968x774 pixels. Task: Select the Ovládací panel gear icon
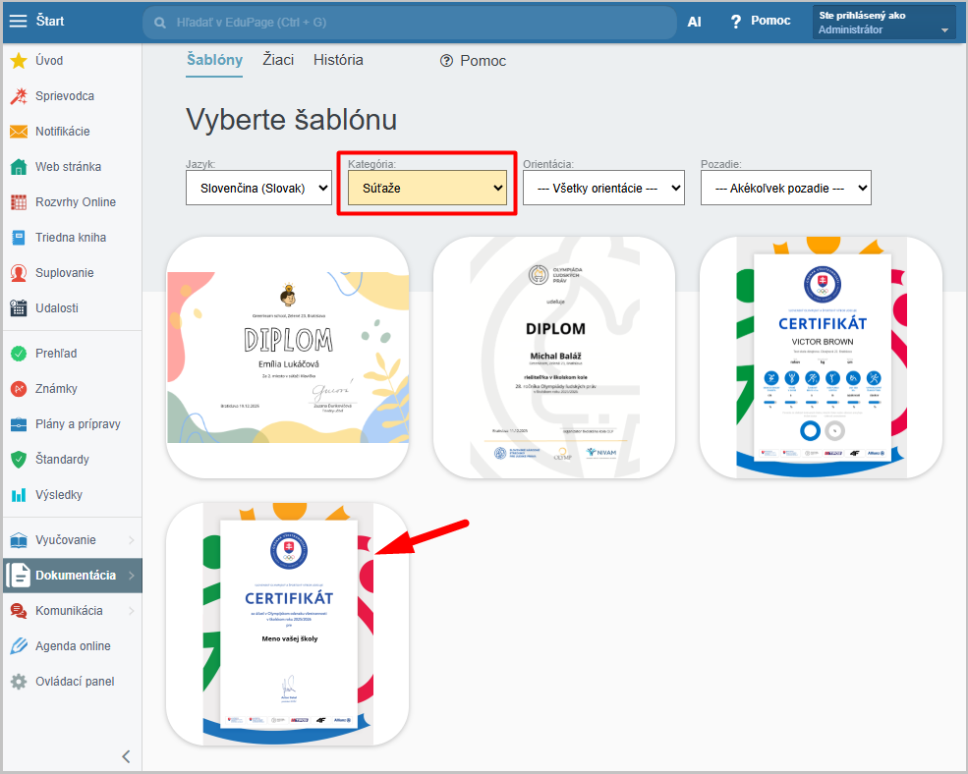tap(18, 682)
